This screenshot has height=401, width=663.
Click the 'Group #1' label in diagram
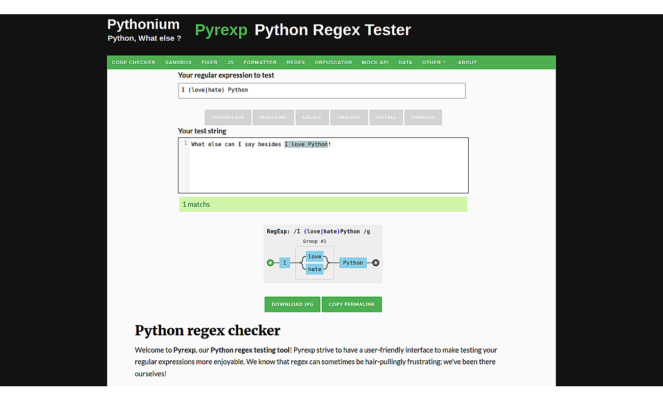coord(315,241)
